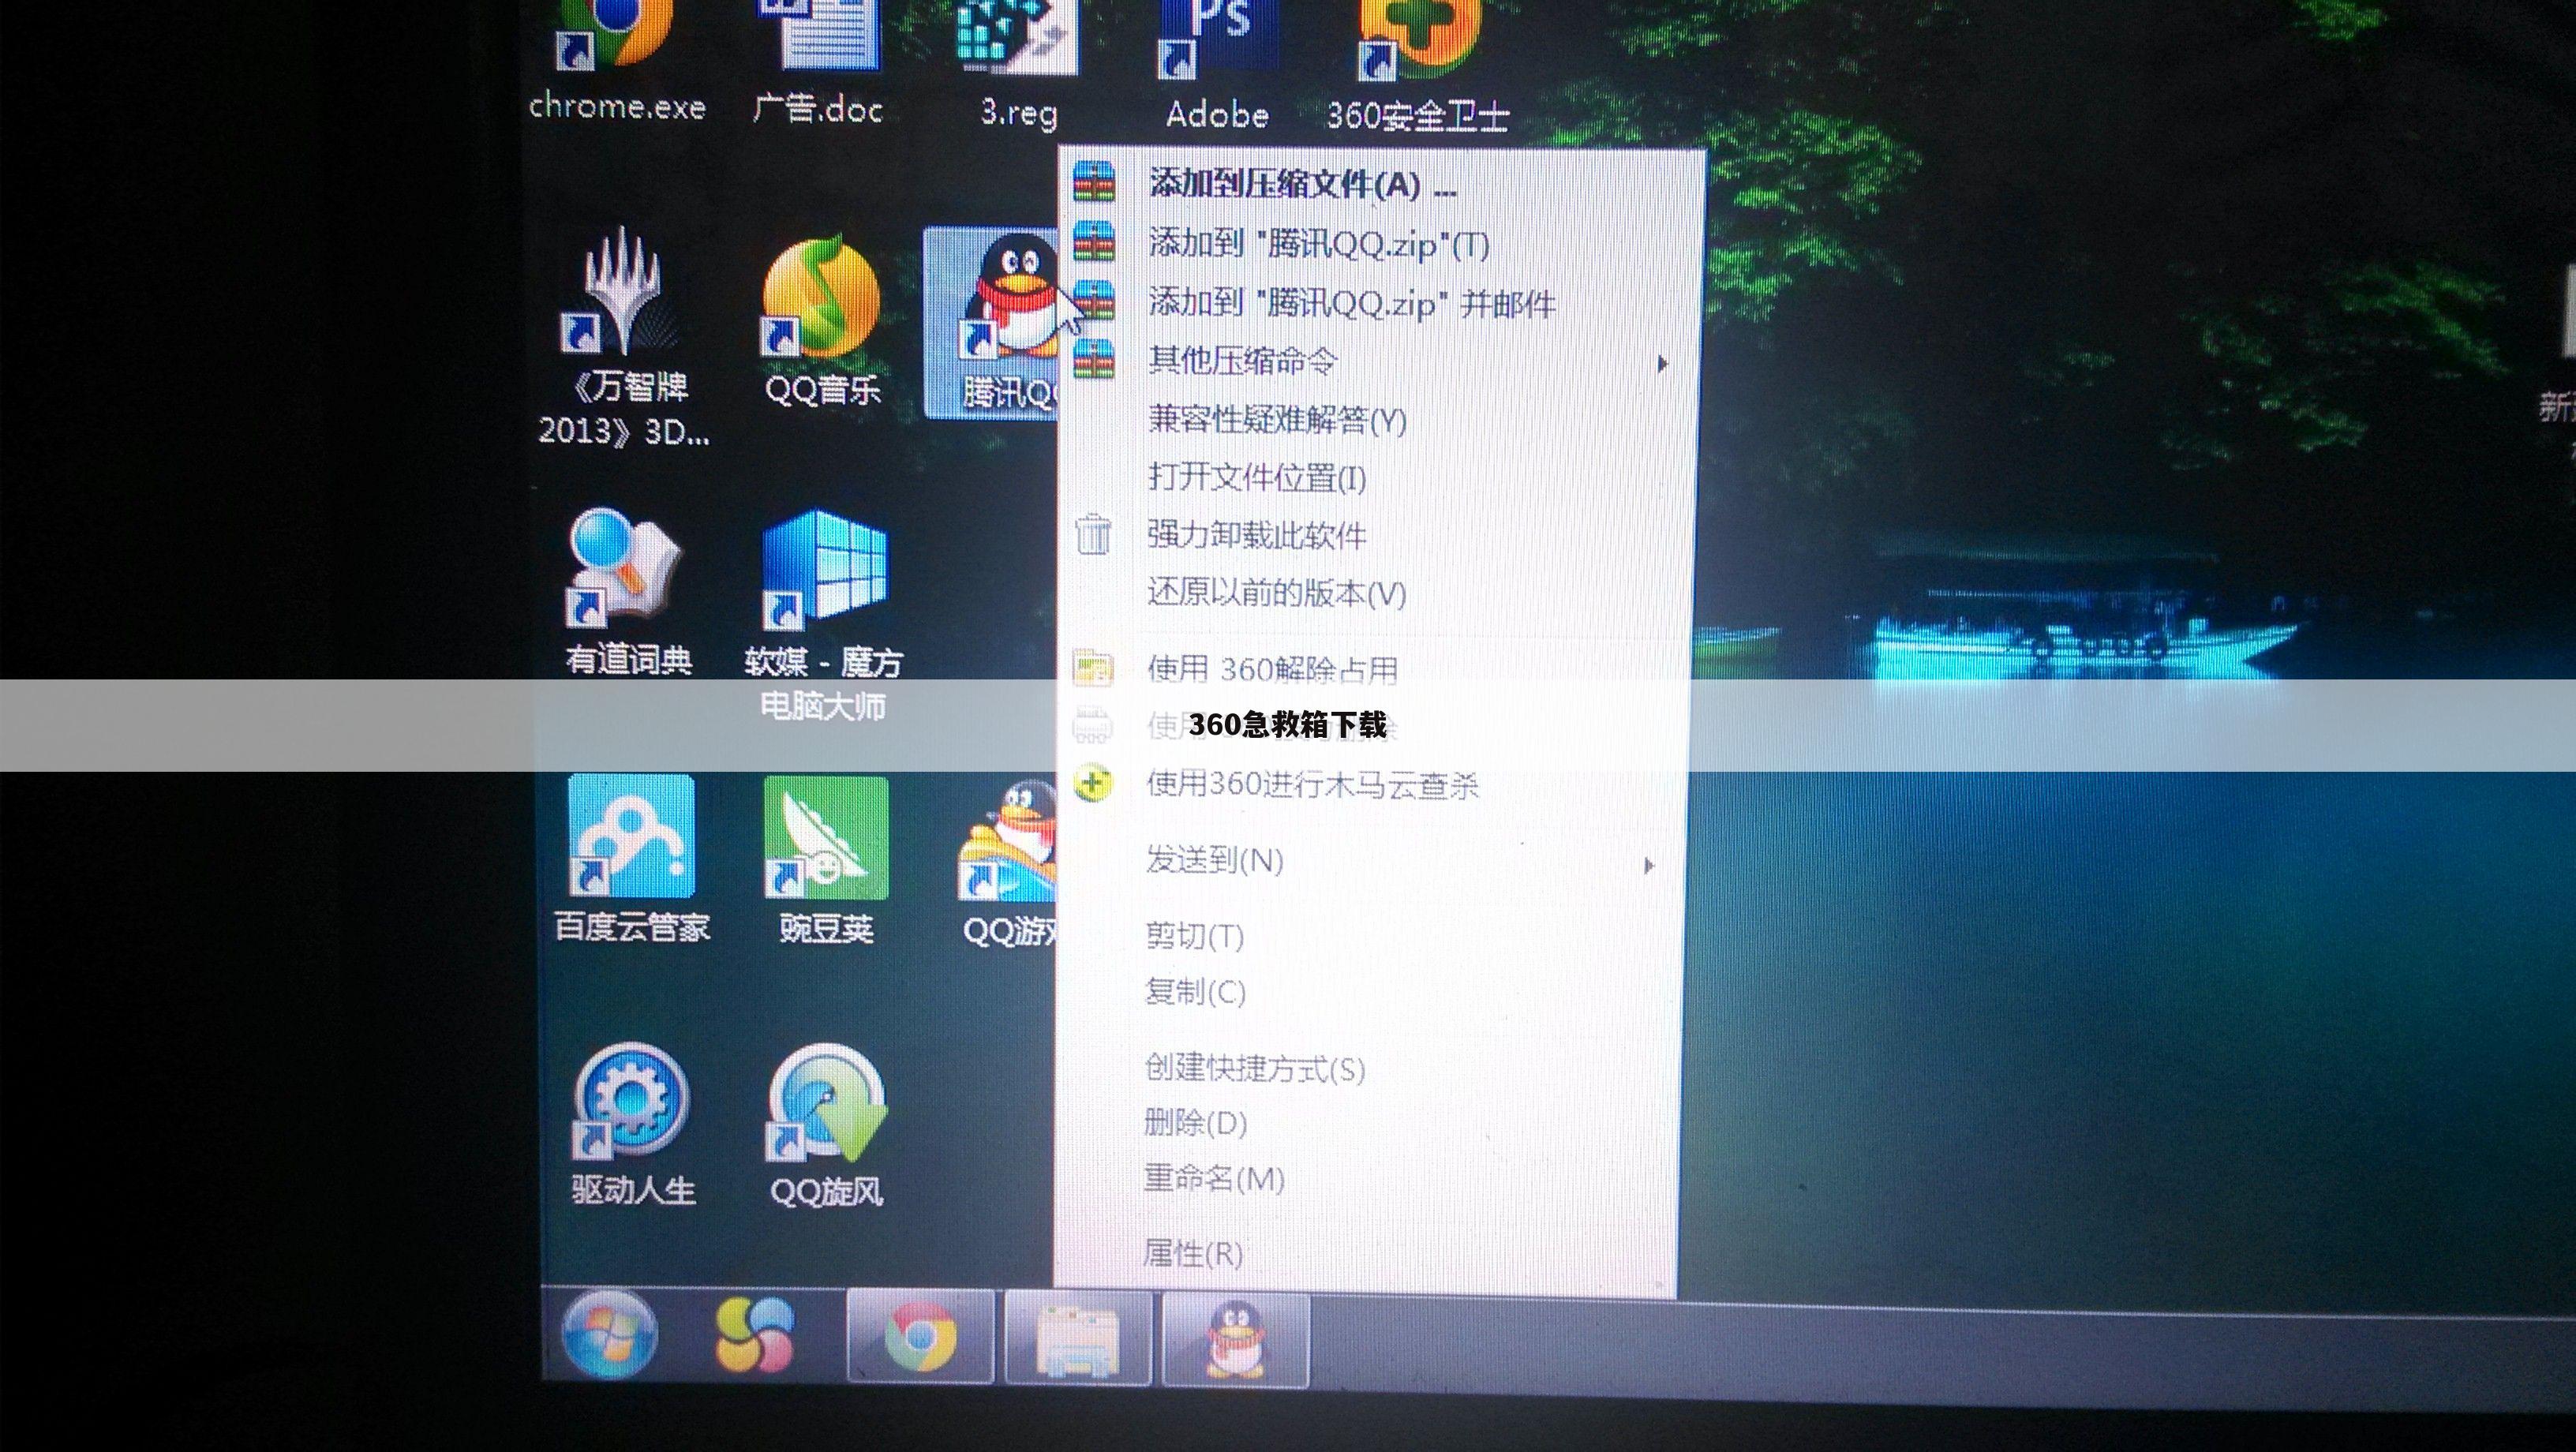Open the 百度云管家 shortcut
This screenshot has width=2576, height=1452.
tap(631, 860)
